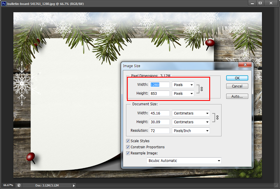This screenshot has width=280, height=189.
Task: Click the document Width field showing 45.16
Action: pos(159,113)
